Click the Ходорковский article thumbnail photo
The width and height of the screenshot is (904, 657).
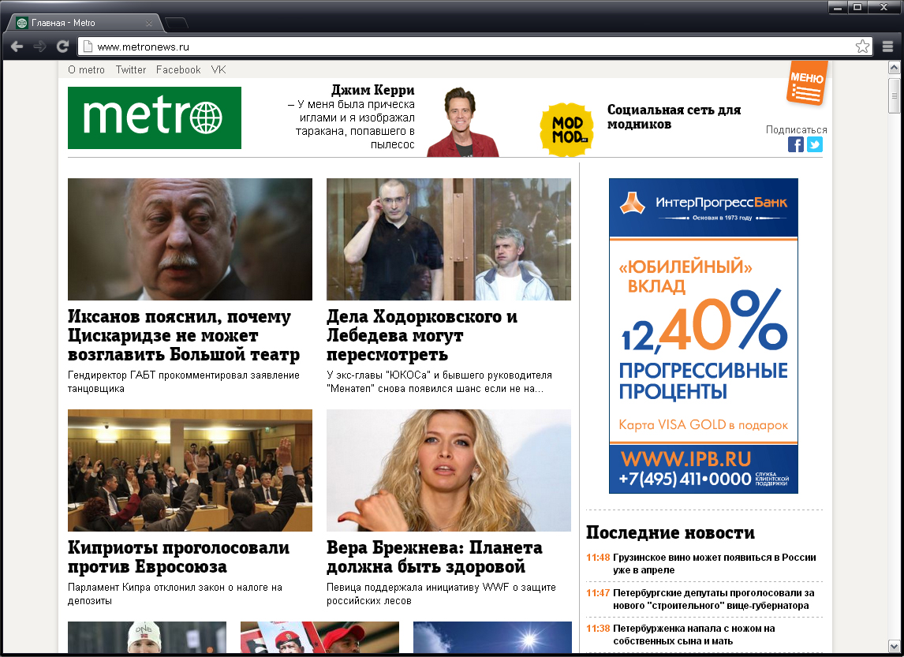448,239
